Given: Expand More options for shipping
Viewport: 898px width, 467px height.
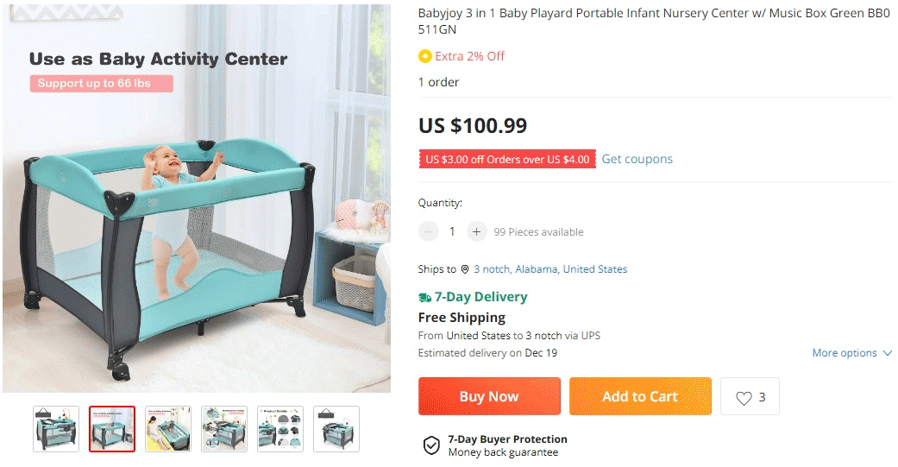Looking at the screenshot, I should [844, 353].
